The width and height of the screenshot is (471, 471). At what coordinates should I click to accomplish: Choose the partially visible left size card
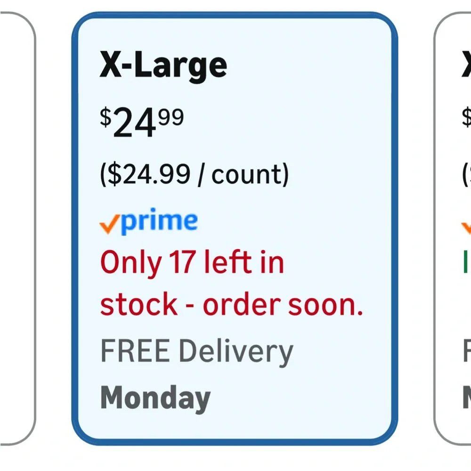(x=18, y=228)
